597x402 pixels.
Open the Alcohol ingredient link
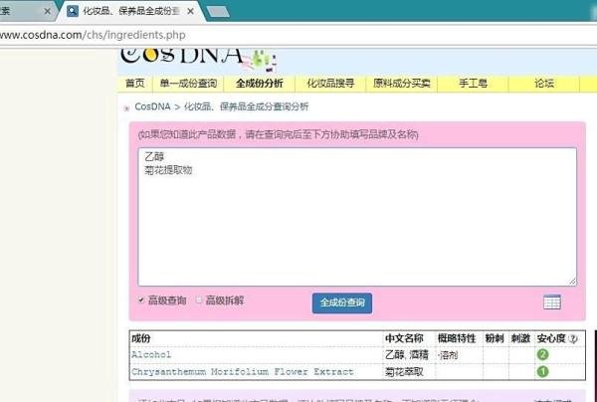[151, 355]
